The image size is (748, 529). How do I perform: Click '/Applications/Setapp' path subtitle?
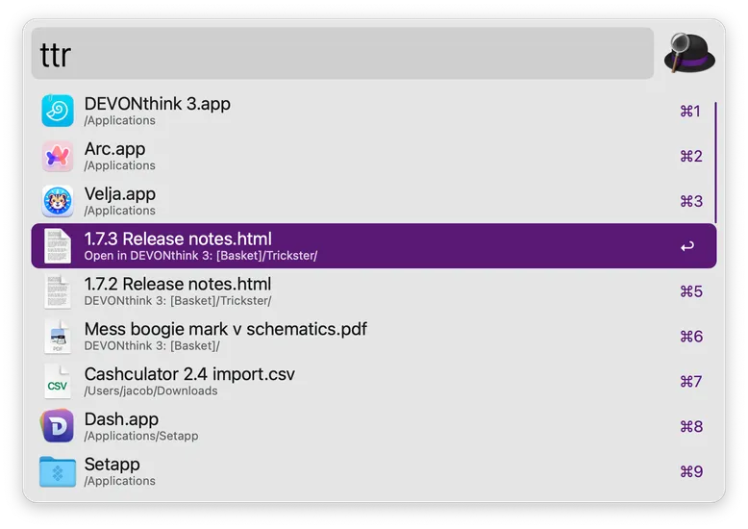click(x=141, y=436)
